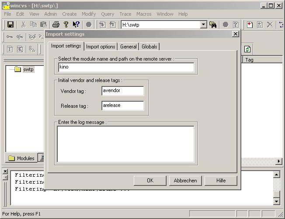Click the browse location binoculars icon
Screen dimensions: 285x219
point(213,25)
